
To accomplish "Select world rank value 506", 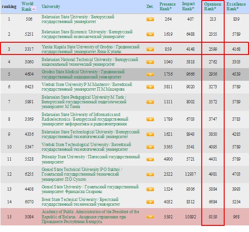I will point(29,19).
